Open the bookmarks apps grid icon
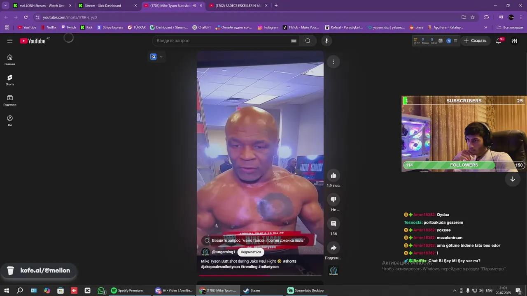Viewport: 527px width, 296px height. pyautogui.click(x=7, y=28)
